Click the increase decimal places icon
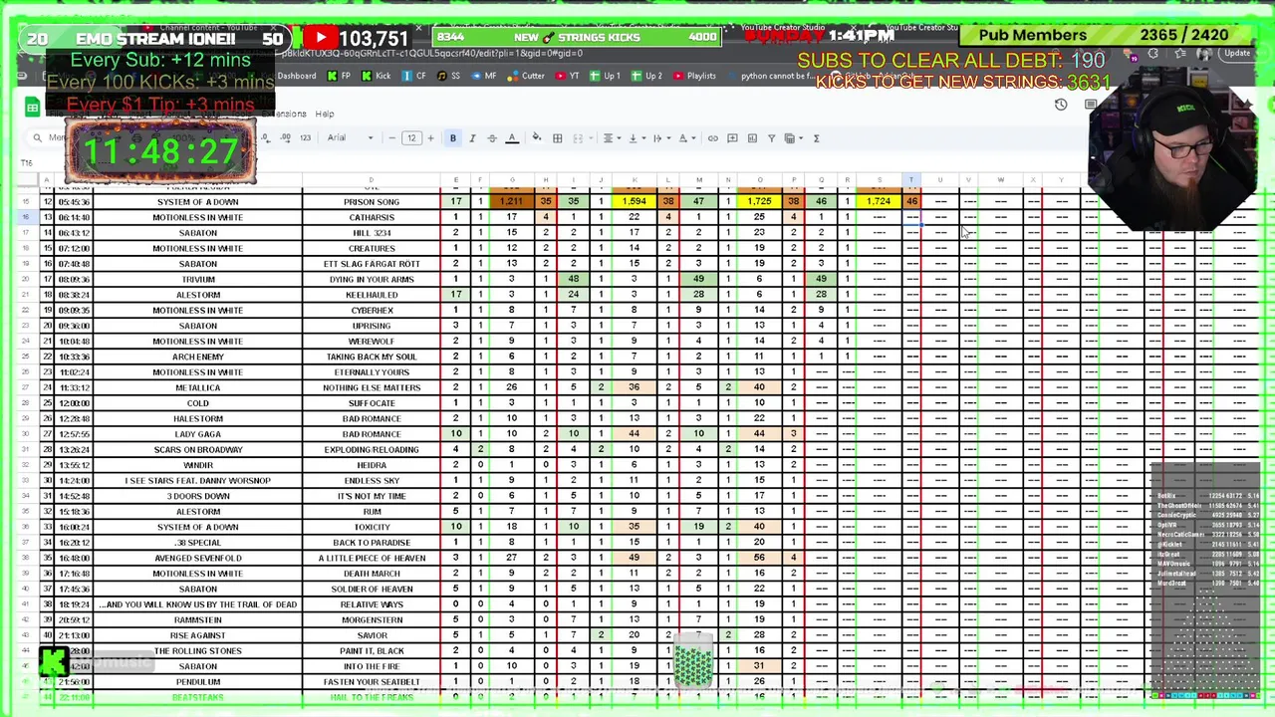The height and width of the screenshot is (717, 1275). tap(285, 138)
